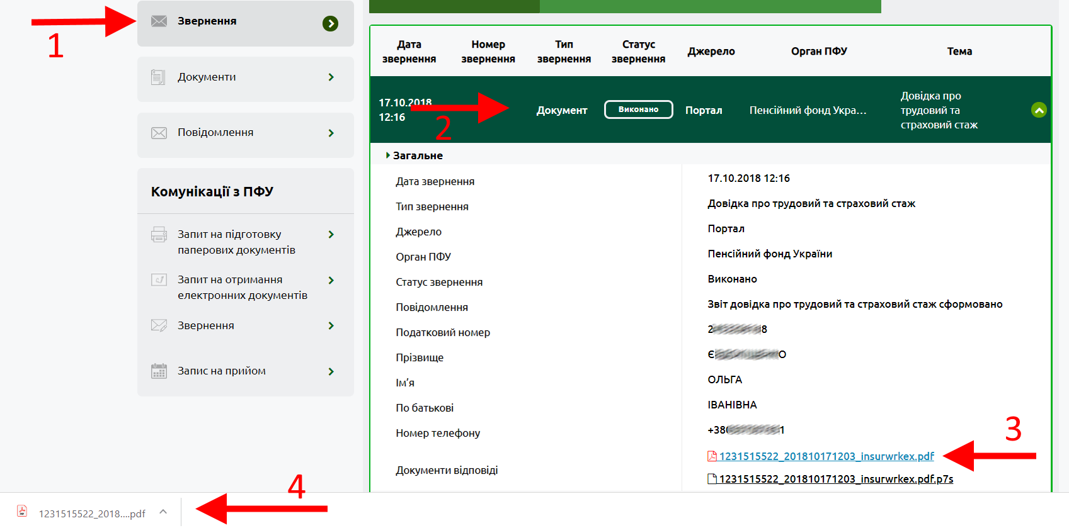Click the calendar icon for Запис на прийом

coord(159,371)
